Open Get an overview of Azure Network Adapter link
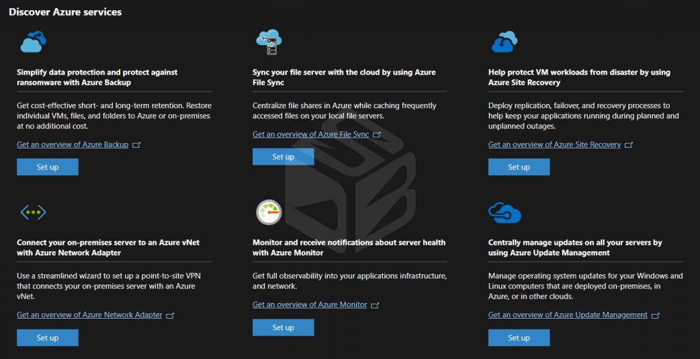This screenshot has width=700, height=359. click(x=90, y=315)
